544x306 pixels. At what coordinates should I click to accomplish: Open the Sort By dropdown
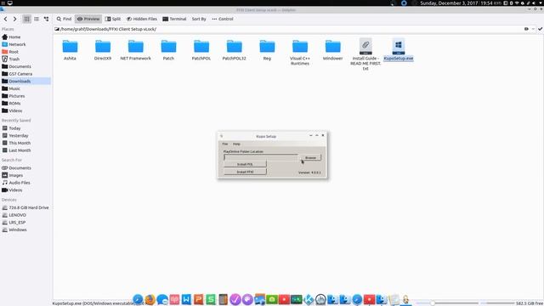[x=199, y=19]
